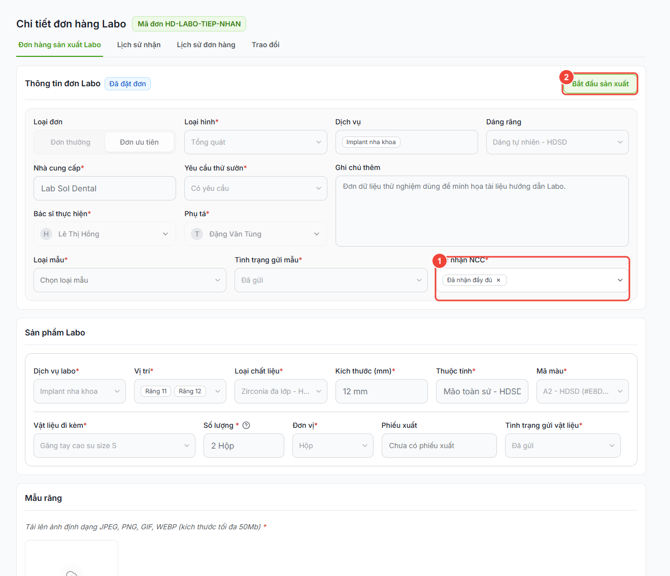The width and height of the screenshot is (670, 576).
Task: Click the help icon beside Số lượng
Action: point(246,425)
